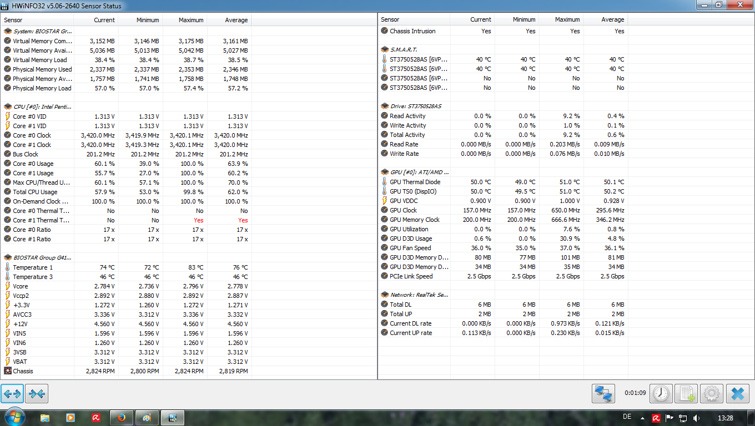The height and width of the screenshot is (426, 755).
Task: Click left pane Sensor column header
Action: (x=37, y=20)
